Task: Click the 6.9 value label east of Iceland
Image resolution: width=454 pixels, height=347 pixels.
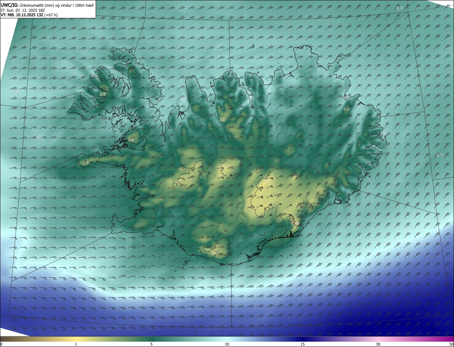Action: (439, 155)
